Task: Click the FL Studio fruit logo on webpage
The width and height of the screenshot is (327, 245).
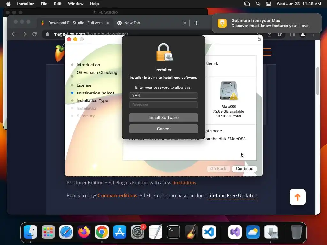Action: click(60, 53)
